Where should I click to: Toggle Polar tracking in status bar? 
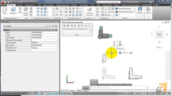[42, 93]
